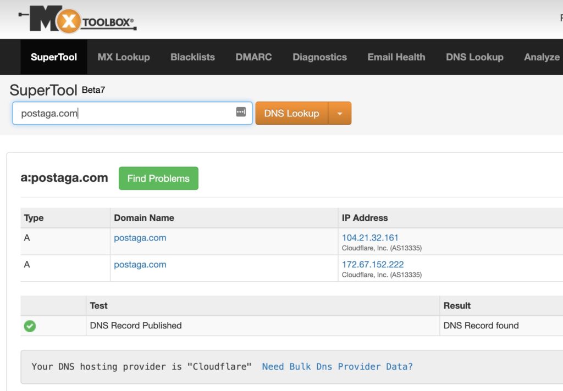Click the DNS Record Published test cell
This screenshot has height=391, width=563.
point(263,326)
